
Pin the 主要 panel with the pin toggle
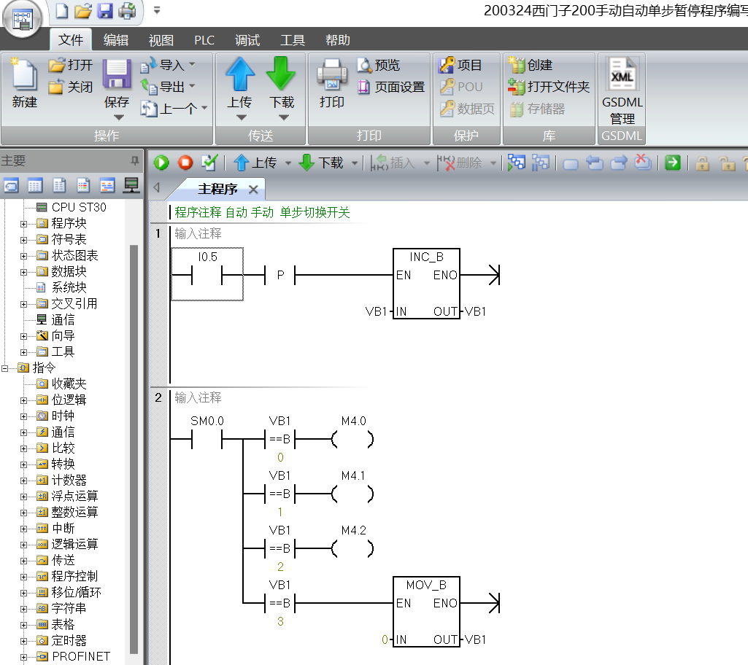[x=134, y=160]
